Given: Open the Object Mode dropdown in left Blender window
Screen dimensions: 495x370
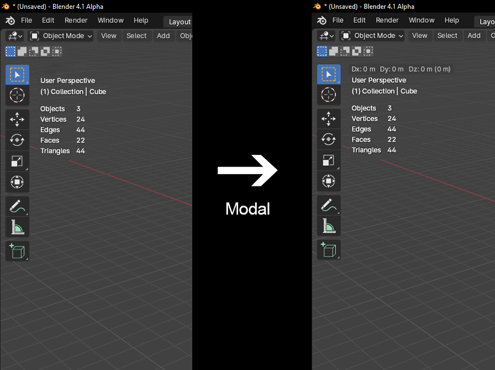Looking at the screenshot, I should tap(61, 36).
